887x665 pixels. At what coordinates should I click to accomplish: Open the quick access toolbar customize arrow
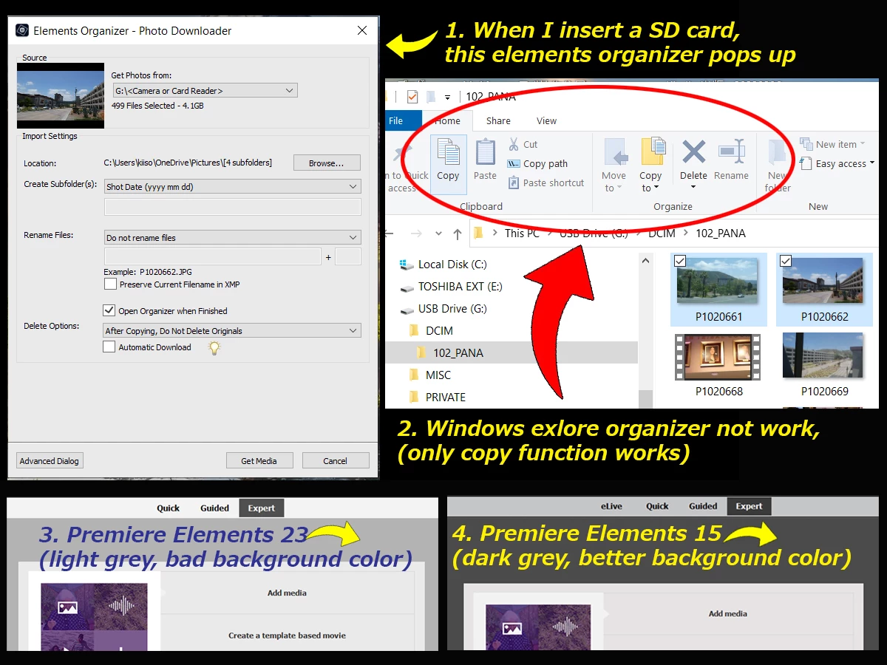447,97
